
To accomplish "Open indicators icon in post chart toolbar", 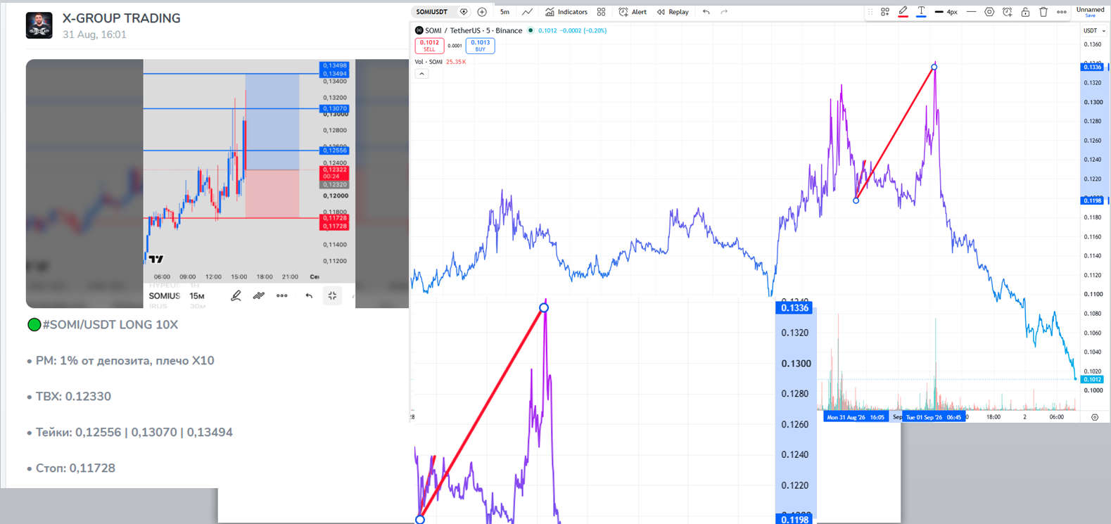I will coord(259,296).
